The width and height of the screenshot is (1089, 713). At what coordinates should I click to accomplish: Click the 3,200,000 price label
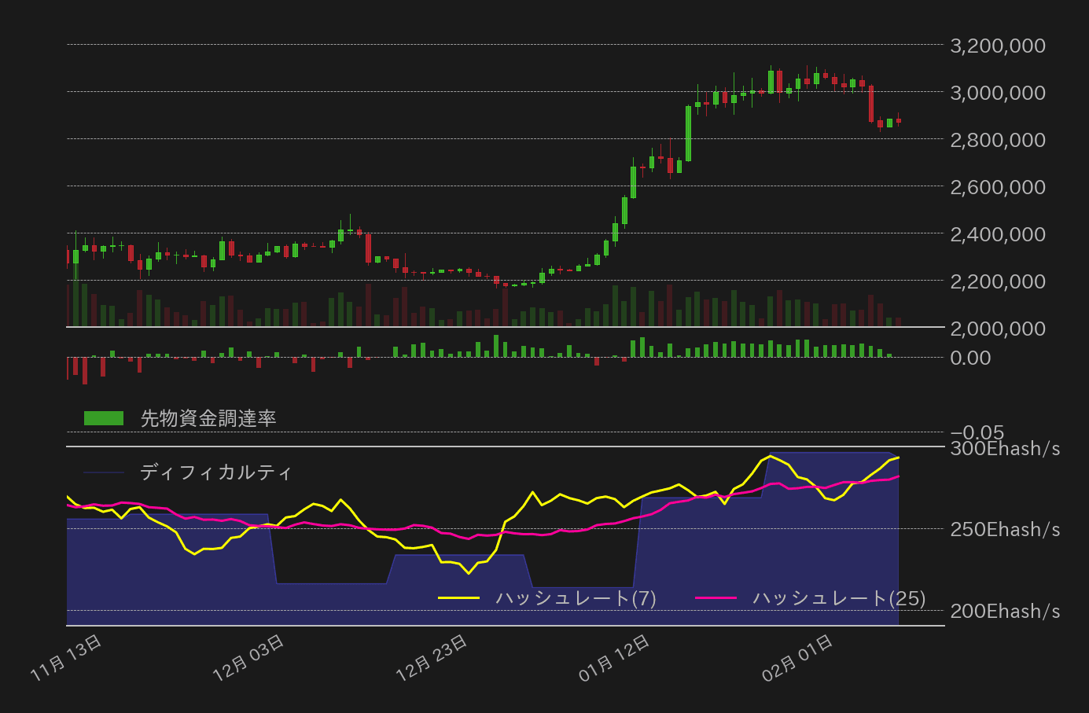pyautogui.click(x=997, y=46)
